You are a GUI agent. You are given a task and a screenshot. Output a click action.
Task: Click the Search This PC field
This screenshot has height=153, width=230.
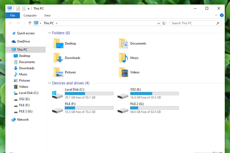point(193,23)
